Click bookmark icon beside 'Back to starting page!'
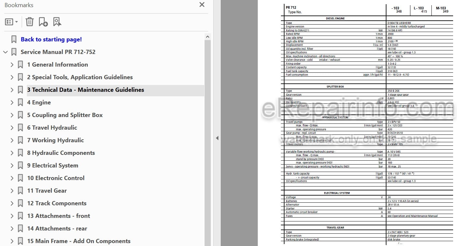The height and width of the screenshot is (246, 457). pos(14,39)
